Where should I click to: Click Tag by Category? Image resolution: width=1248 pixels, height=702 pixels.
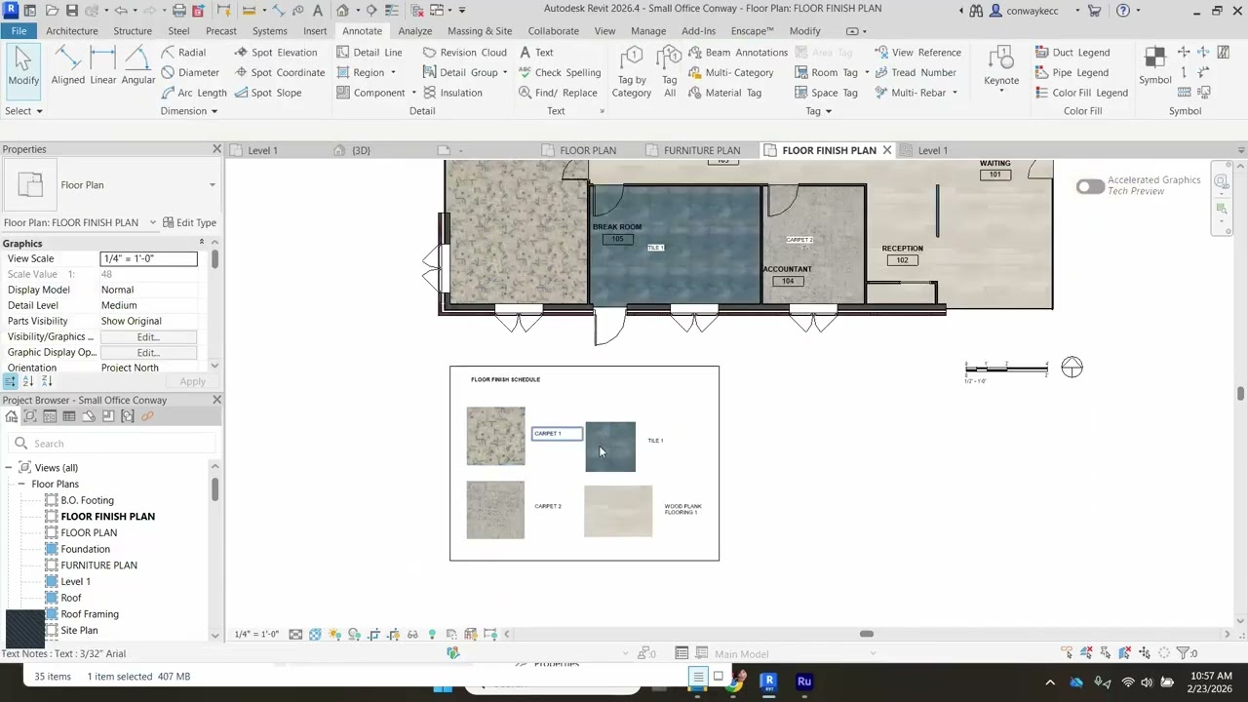[632, 72]
